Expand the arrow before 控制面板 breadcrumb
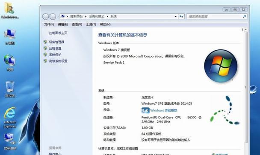This screenshot has height=155, width=260. [x=67, y=16]
